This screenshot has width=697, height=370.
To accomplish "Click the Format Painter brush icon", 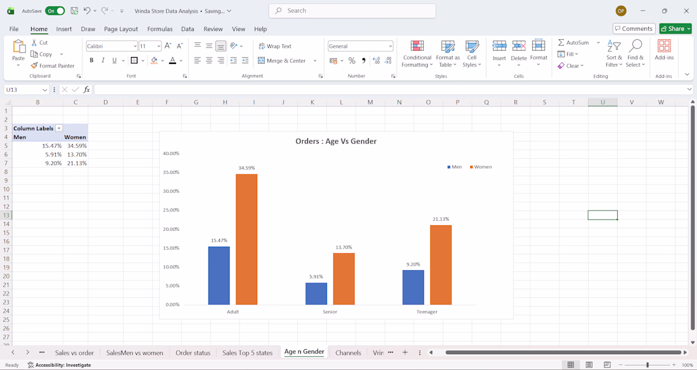I will click(x=34, y=66).
